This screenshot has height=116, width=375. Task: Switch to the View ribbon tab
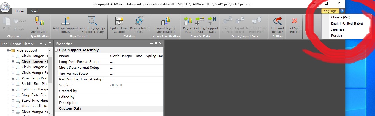pos(35,11)
